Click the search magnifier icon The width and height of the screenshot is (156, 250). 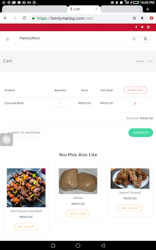click(134, 39)
